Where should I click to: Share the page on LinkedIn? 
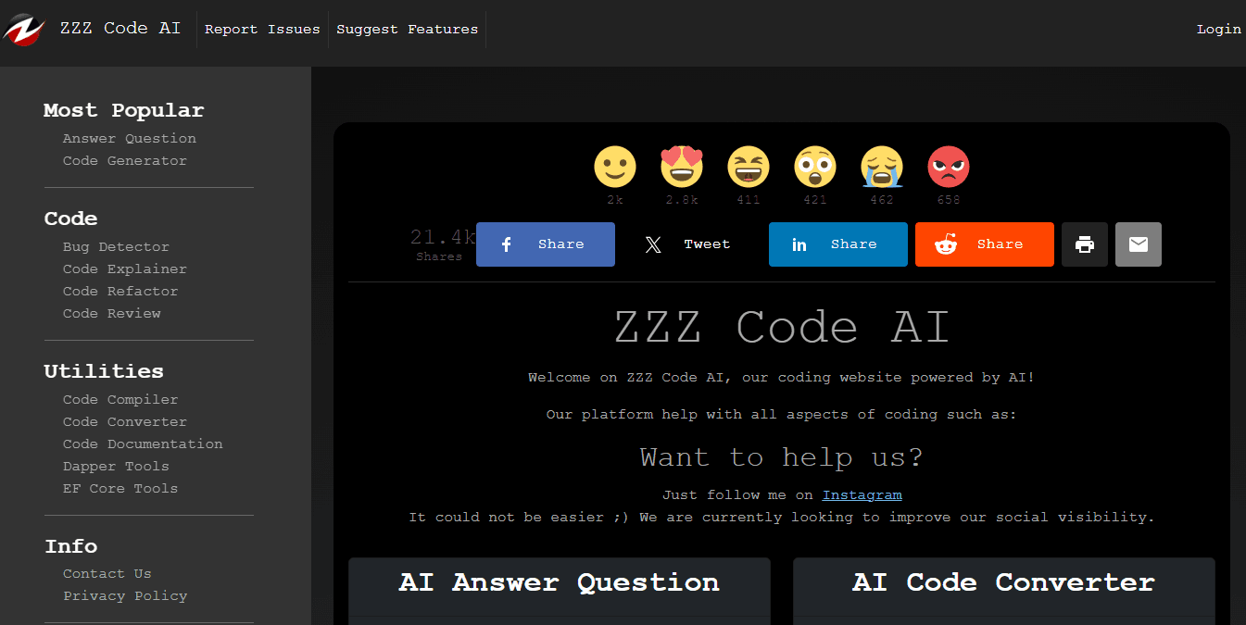tap(837, 244)
